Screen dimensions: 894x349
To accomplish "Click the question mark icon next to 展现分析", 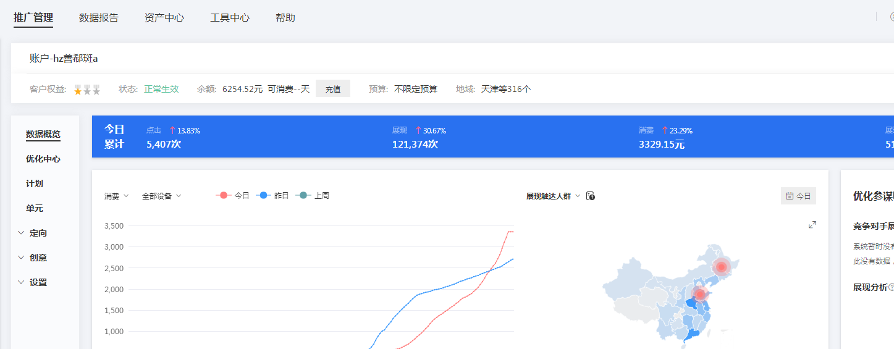I will (890, 287).
